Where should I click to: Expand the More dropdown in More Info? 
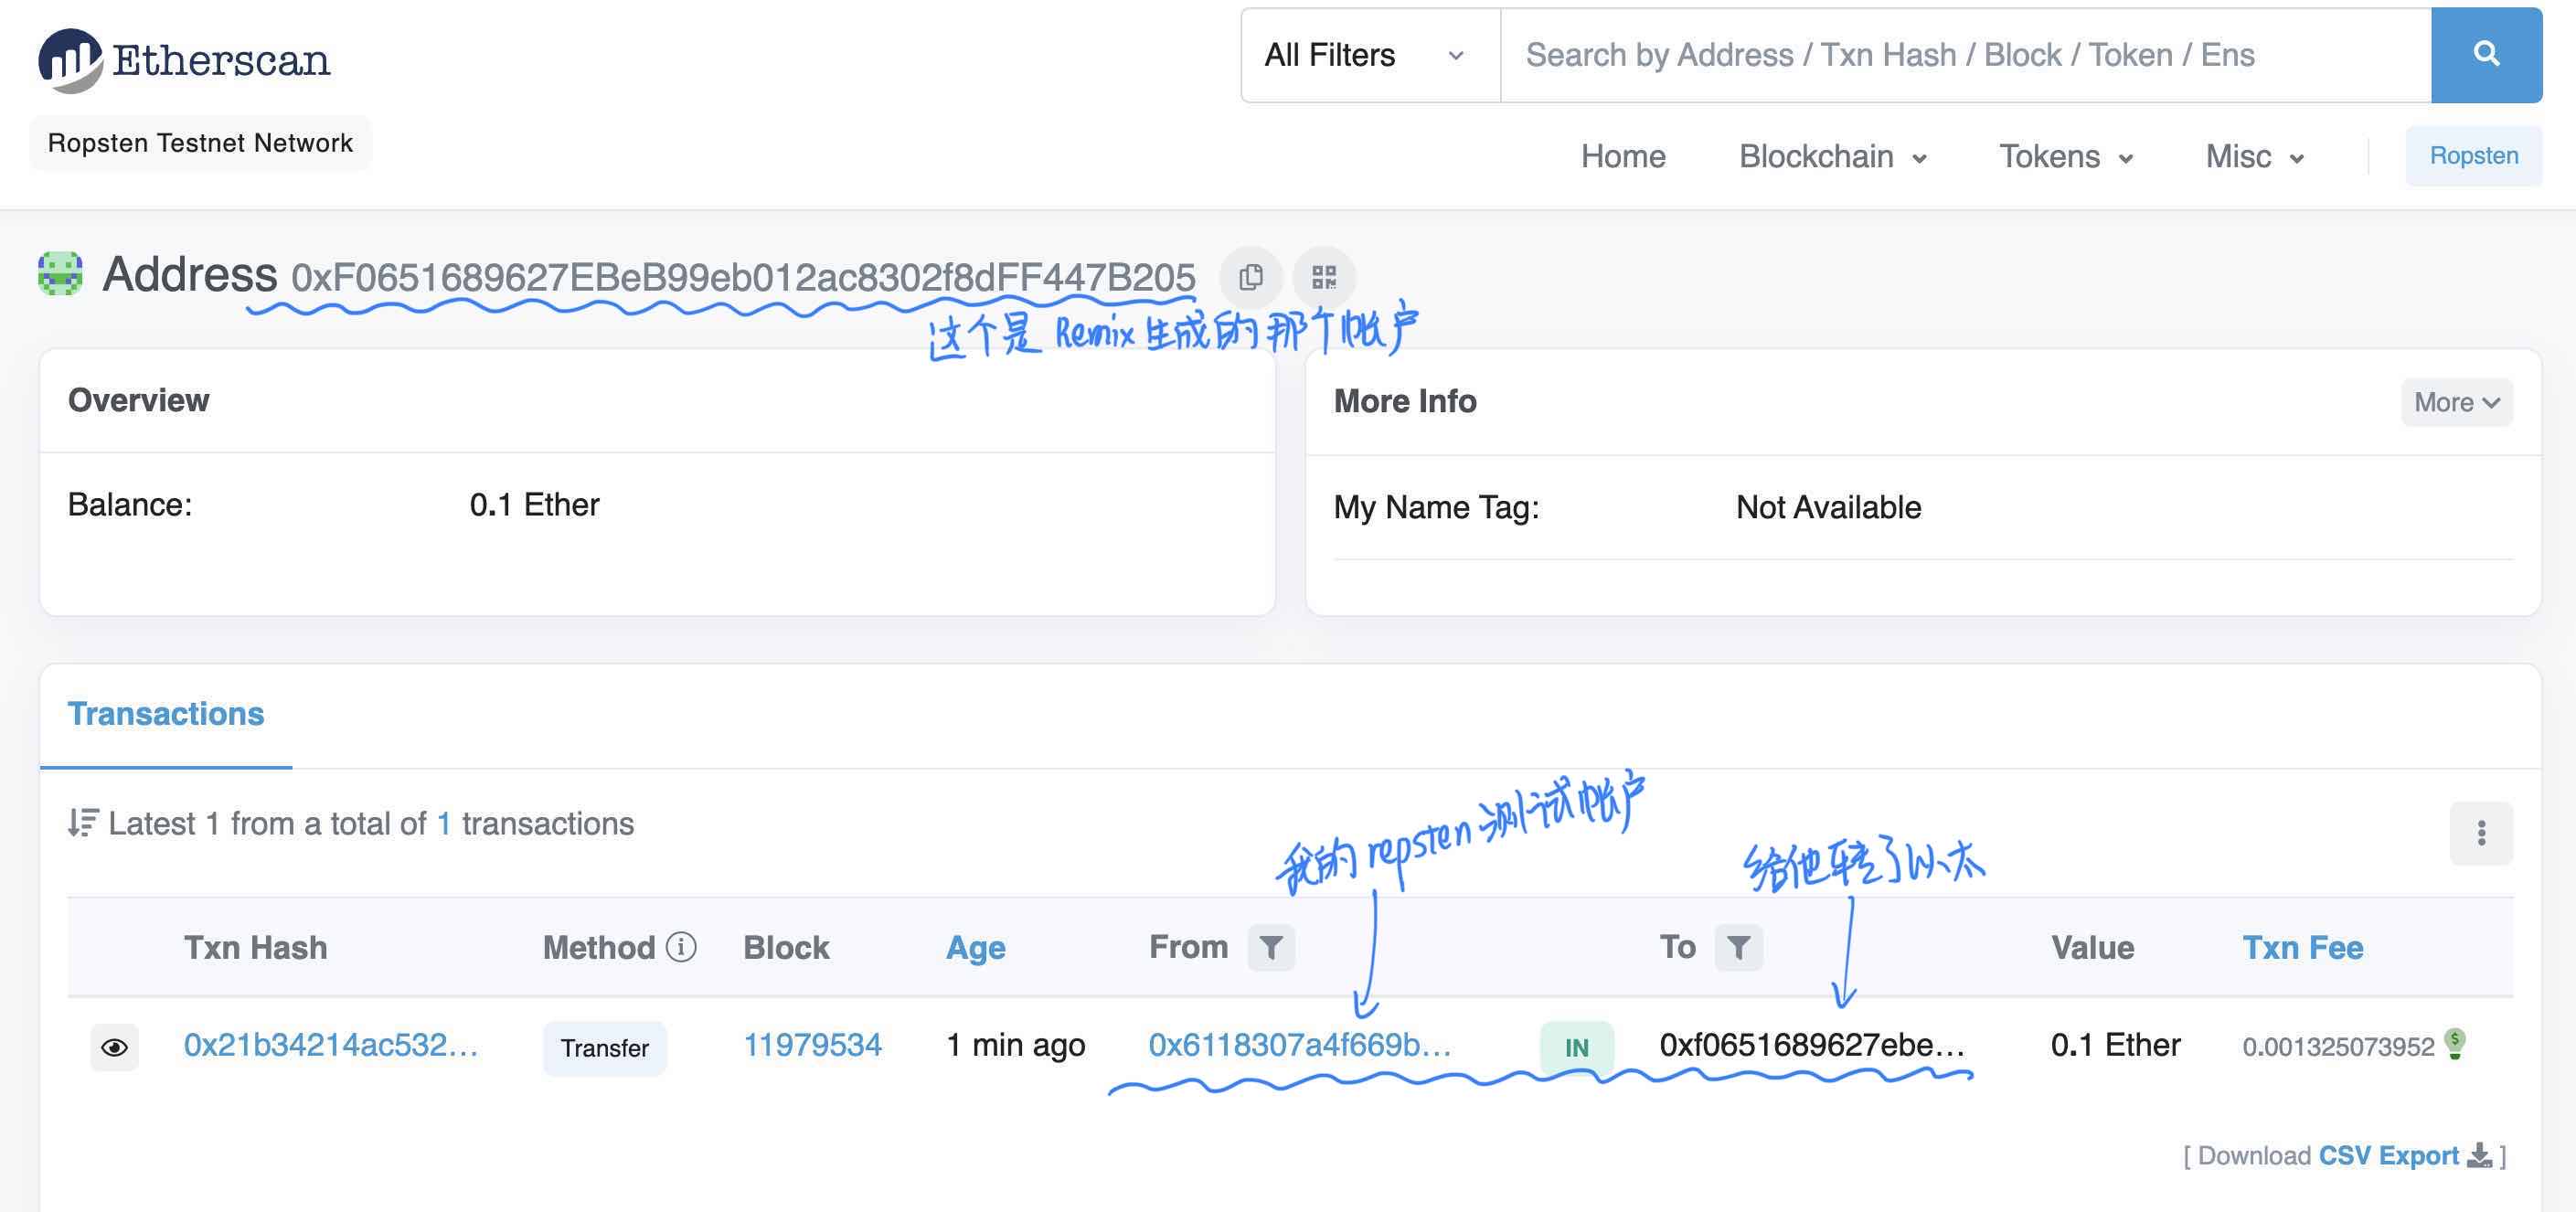2455,402
